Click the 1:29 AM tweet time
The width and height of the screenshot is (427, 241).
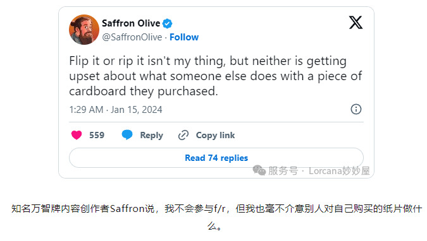click(x=86, y=110)
